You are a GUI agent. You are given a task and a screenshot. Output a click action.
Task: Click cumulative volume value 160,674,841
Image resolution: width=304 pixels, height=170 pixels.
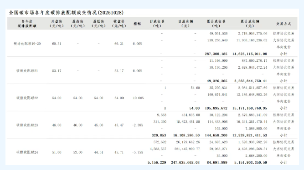[217, 95]
